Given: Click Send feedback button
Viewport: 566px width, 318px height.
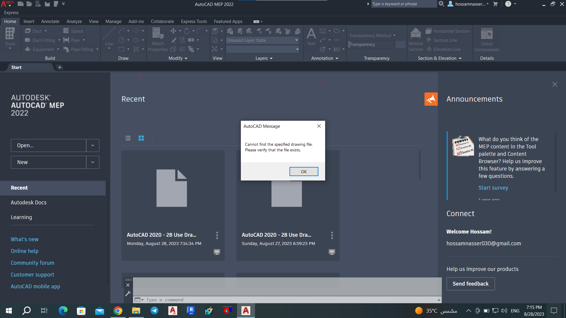Looking at the screenshot, I should [470, 284].
